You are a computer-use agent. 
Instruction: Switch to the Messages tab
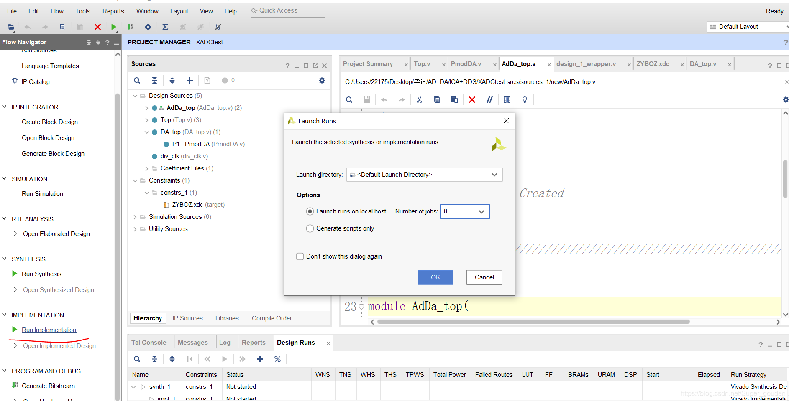click(x=192, y=343)
